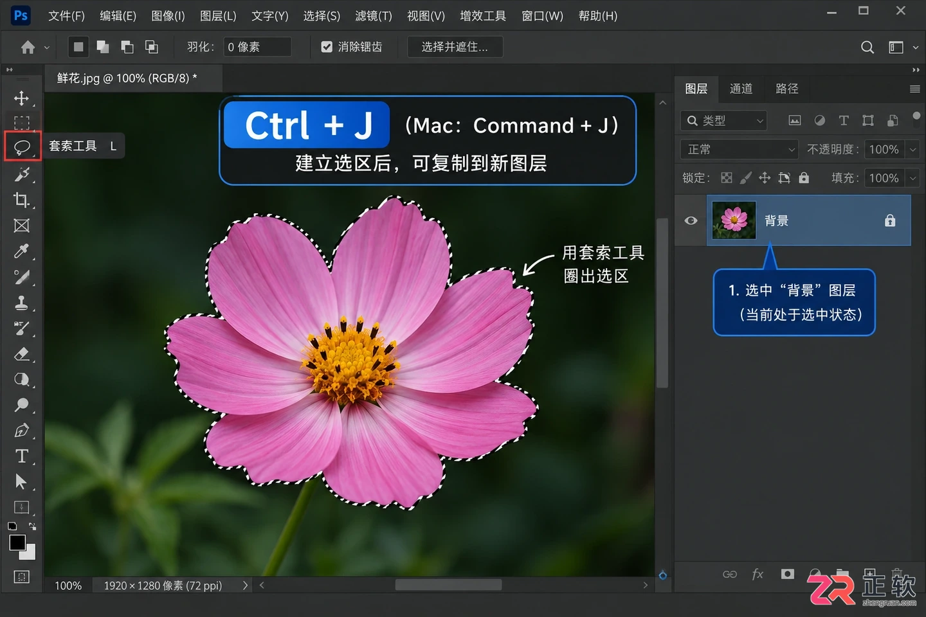
Task: Filter layers by type (T) icon
Action: pos(844,120)
